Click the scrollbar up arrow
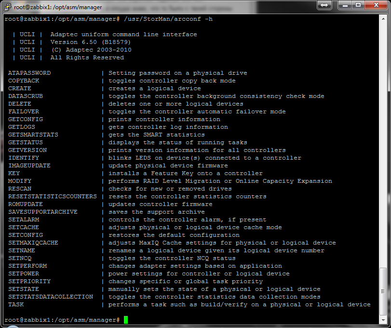The height and width of the screenshot is (328, 391). [x=383, y=19]
